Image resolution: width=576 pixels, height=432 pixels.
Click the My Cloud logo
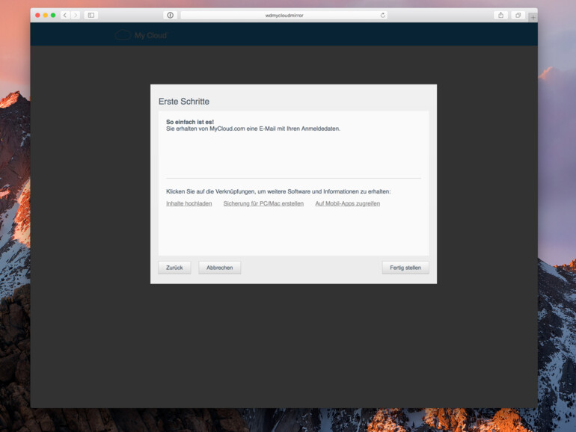[141, 35]
